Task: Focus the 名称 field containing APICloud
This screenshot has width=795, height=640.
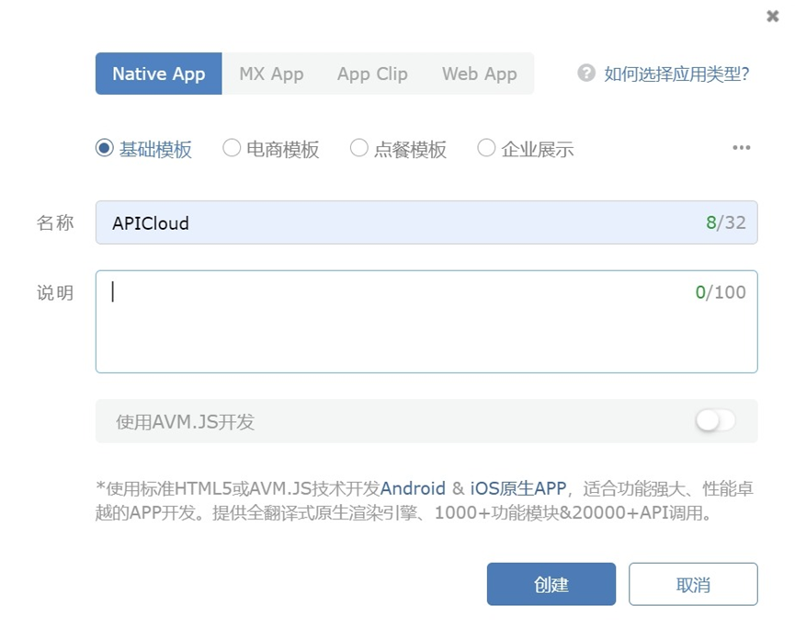Action: click(x=426, y=223)
